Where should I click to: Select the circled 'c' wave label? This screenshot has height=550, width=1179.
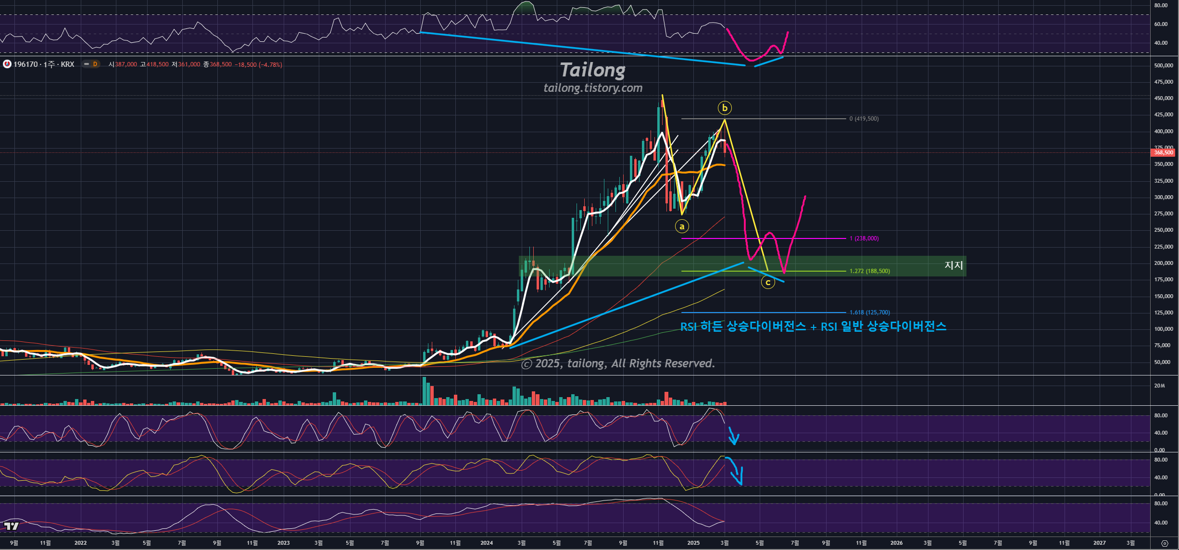pos(767,282)
